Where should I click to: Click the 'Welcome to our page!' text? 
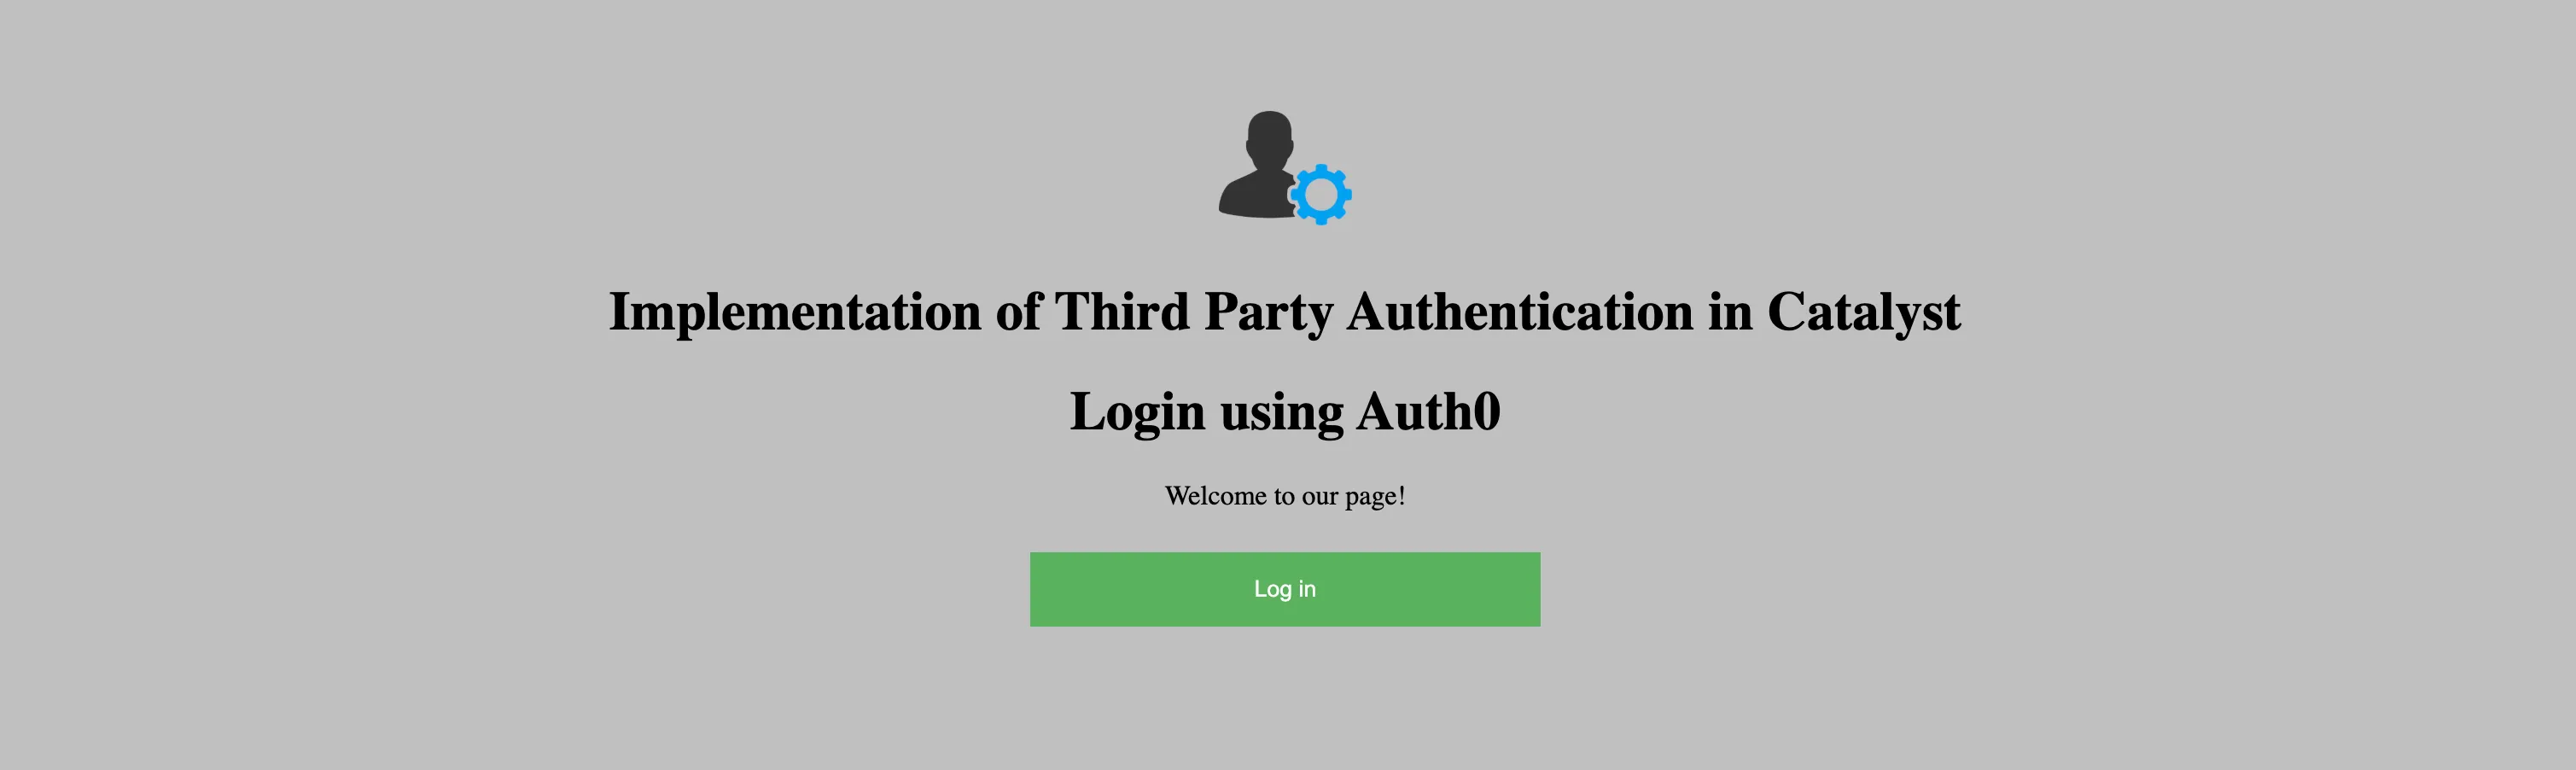point(1285,496)
